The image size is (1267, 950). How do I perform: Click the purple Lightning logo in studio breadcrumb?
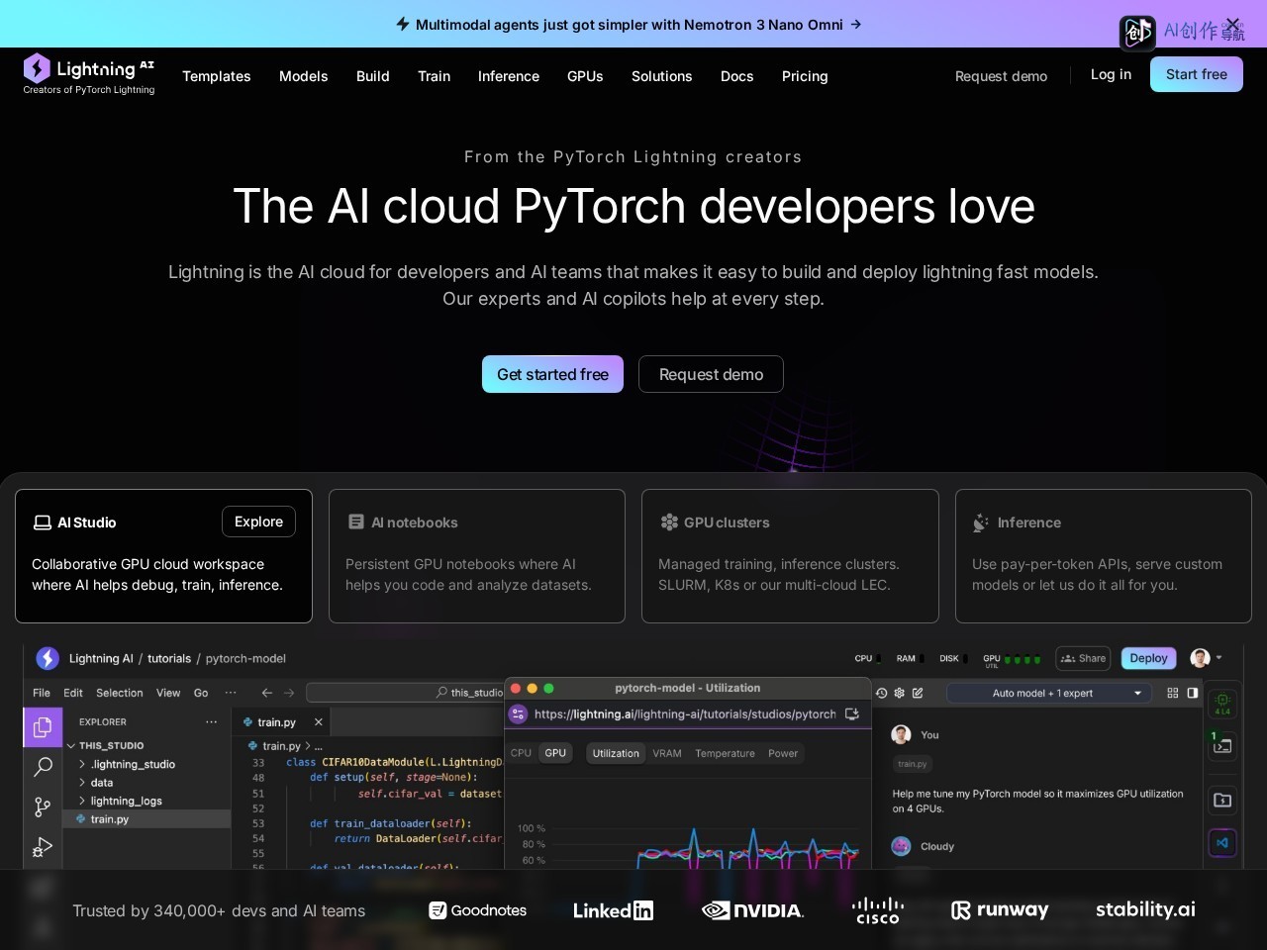click(x=48, y=658)
